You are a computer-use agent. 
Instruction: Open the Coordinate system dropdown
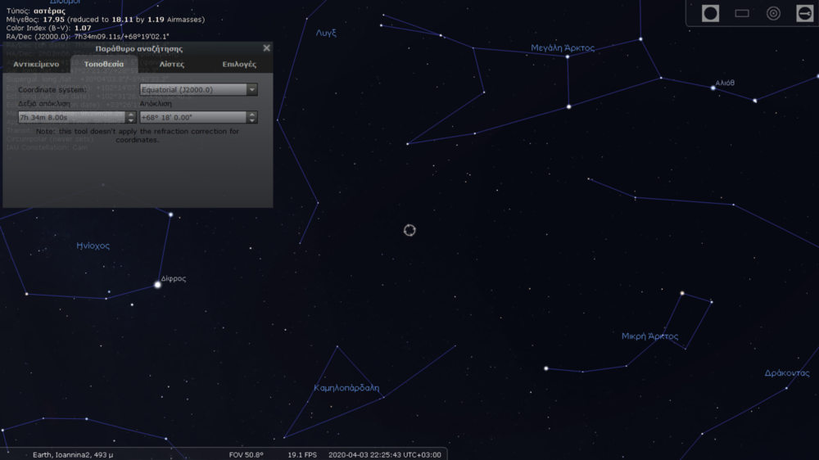click(199, 90)
